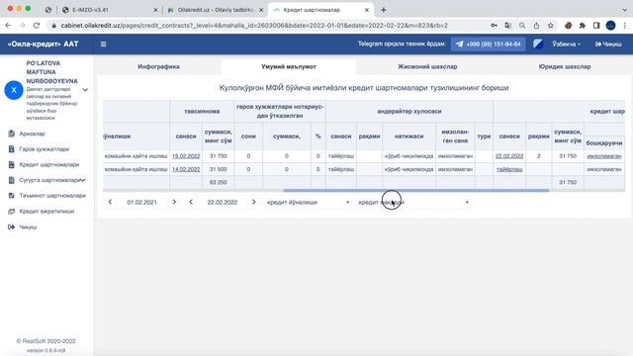The width and height of the screenshot is (633, 356).
Task: Click the horizontal table scrollbar
Action: 415,191
